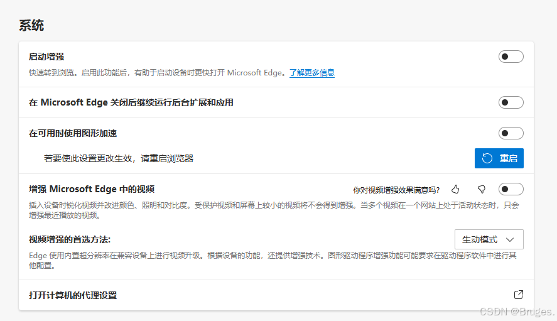Viewport: 557px width, 321px height.
Task: Click 若要使此设置更改生效 notice text
Action: point(119,158)
